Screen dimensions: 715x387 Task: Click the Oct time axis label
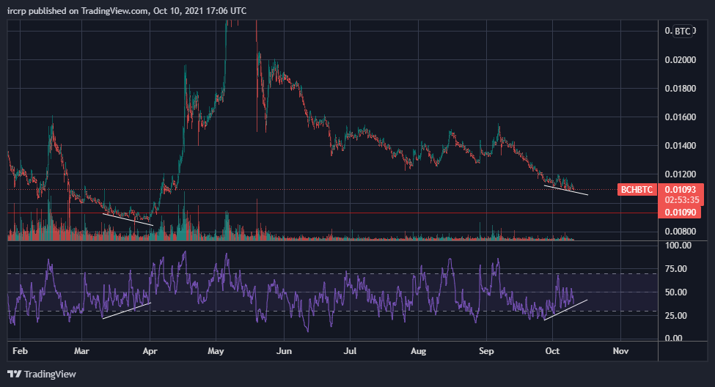click(x=552, y=351)
